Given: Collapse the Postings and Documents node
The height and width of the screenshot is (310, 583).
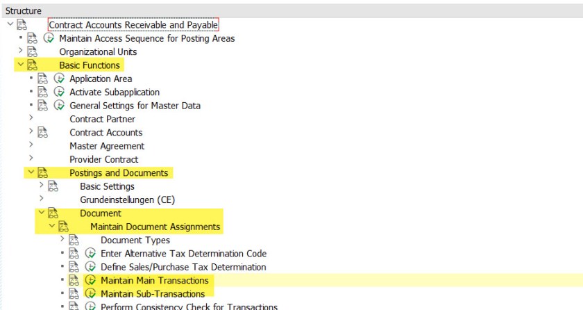Looking at the screenshot, I should tap(31, 172).
